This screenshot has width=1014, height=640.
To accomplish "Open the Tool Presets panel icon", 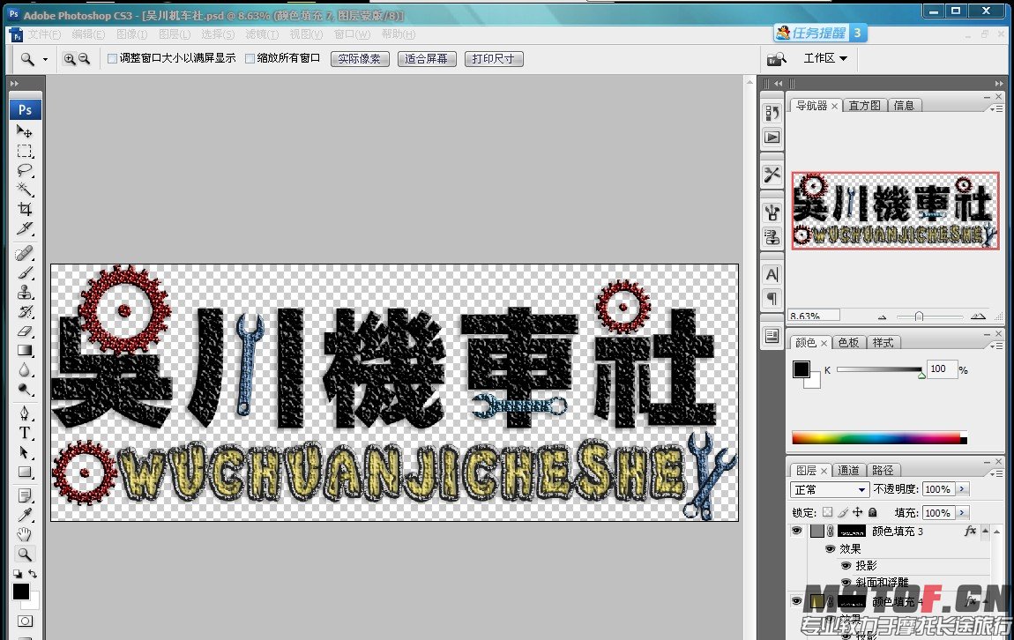I will [772, 175].
